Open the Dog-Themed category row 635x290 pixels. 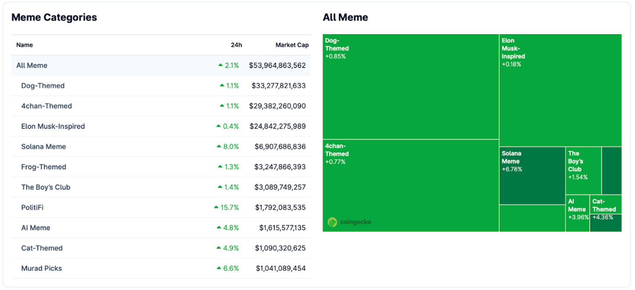tap(43, 86)
